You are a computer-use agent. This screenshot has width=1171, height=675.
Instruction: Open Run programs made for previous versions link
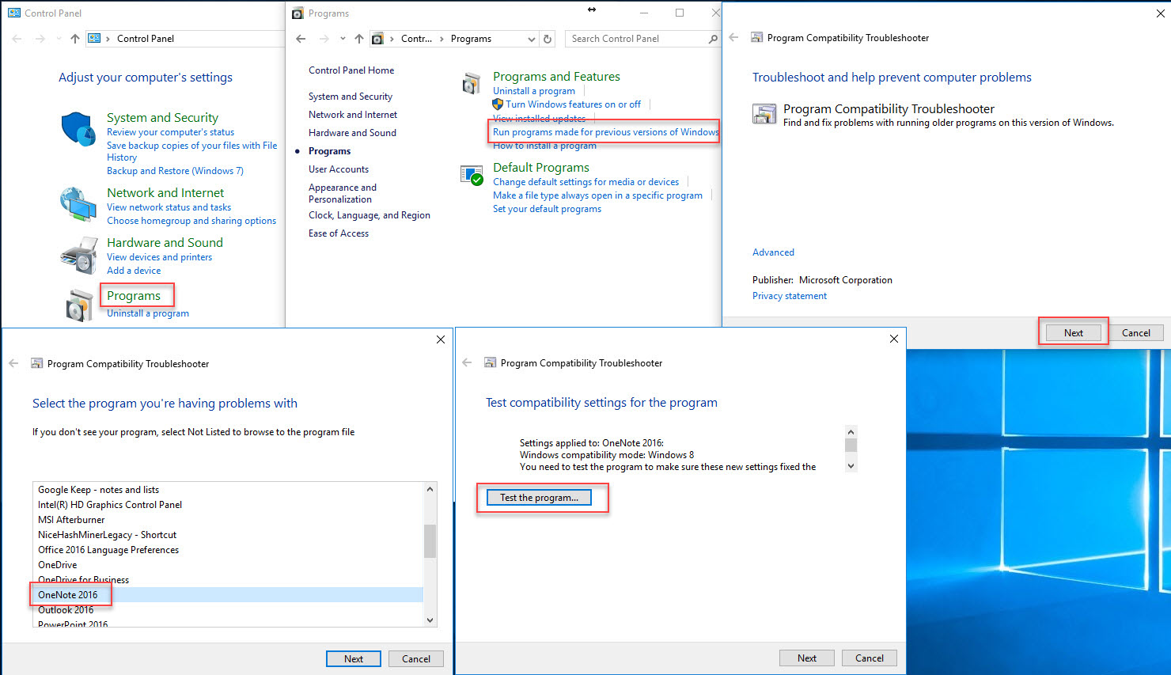click(x=605, y=132)
